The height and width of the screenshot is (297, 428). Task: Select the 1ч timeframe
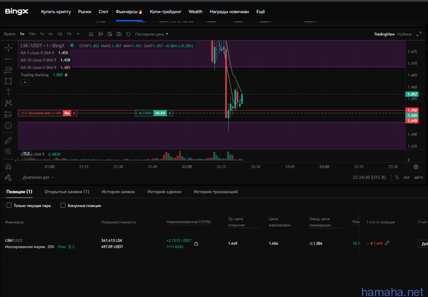(42, 34)
